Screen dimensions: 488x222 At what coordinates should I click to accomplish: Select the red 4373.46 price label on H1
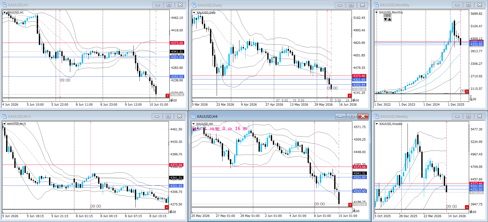177,43
